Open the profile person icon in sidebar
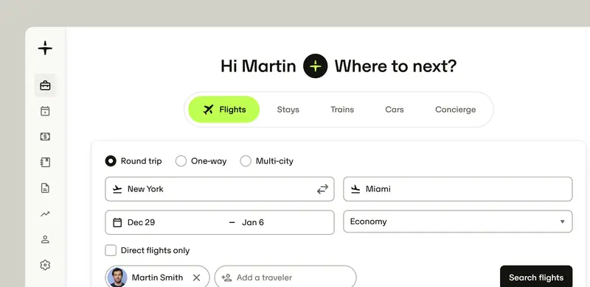The height and width of the screenshot is (287, 590). point(45,239)
